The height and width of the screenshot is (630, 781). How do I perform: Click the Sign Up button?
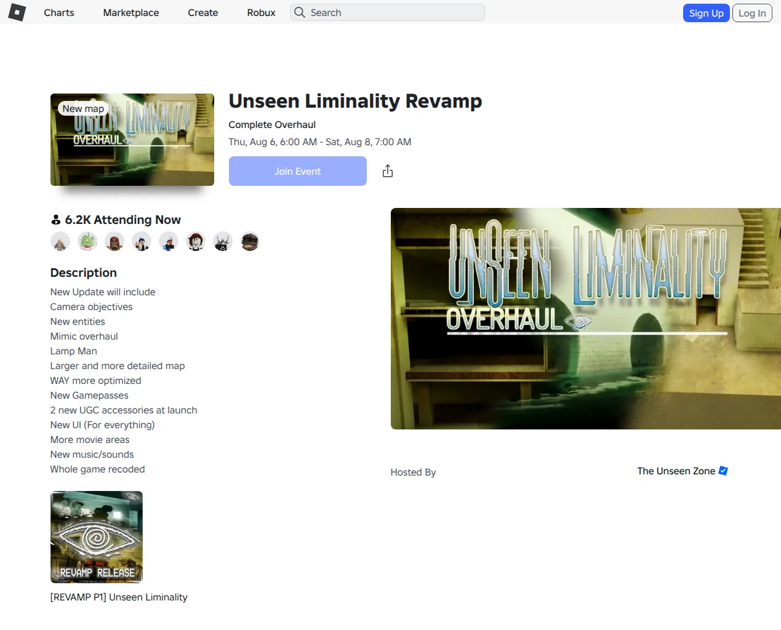(706, 13)
